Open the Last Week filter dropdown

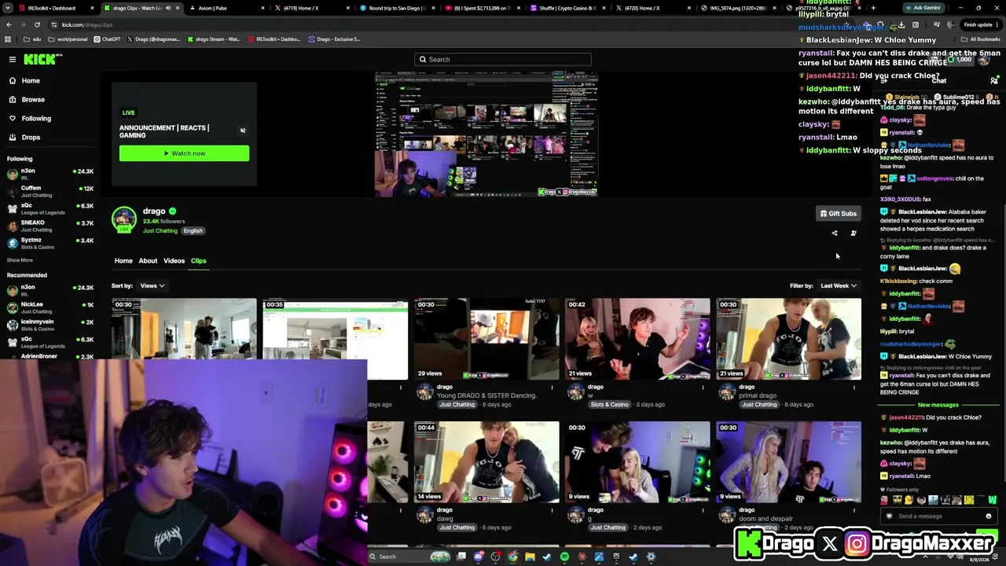point(838,286)
